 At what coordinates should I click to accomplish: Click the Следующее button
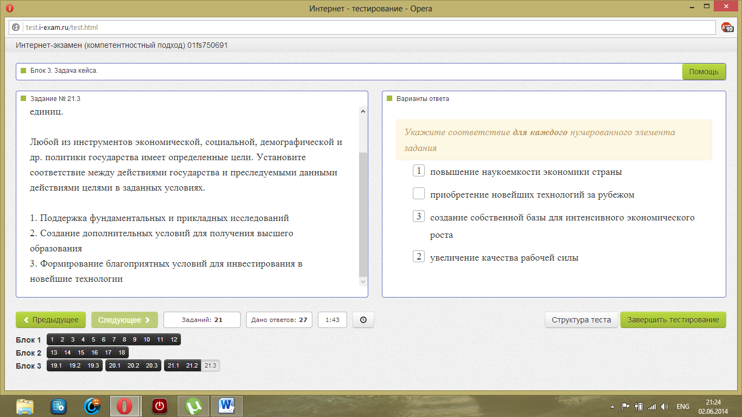(124, 320)
